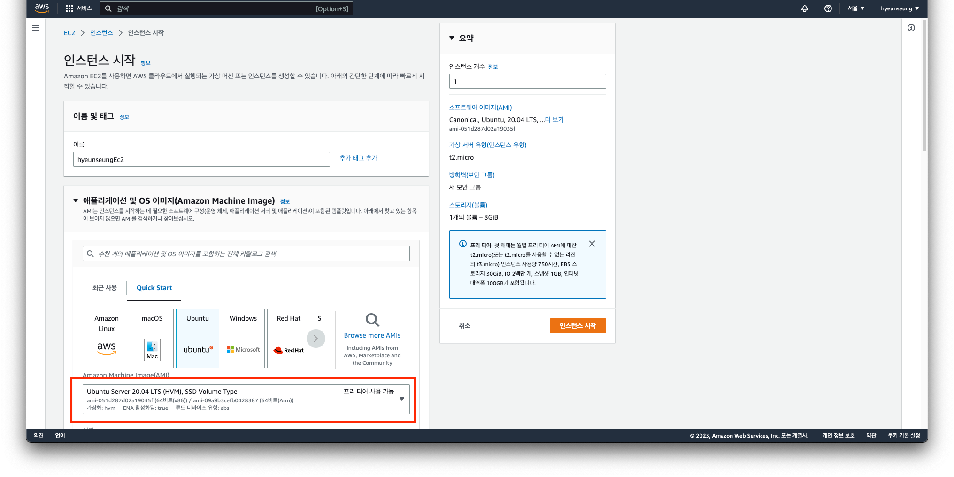954x477 pixels.
Task: Select the Windows AMI tile
Action: 243,338
